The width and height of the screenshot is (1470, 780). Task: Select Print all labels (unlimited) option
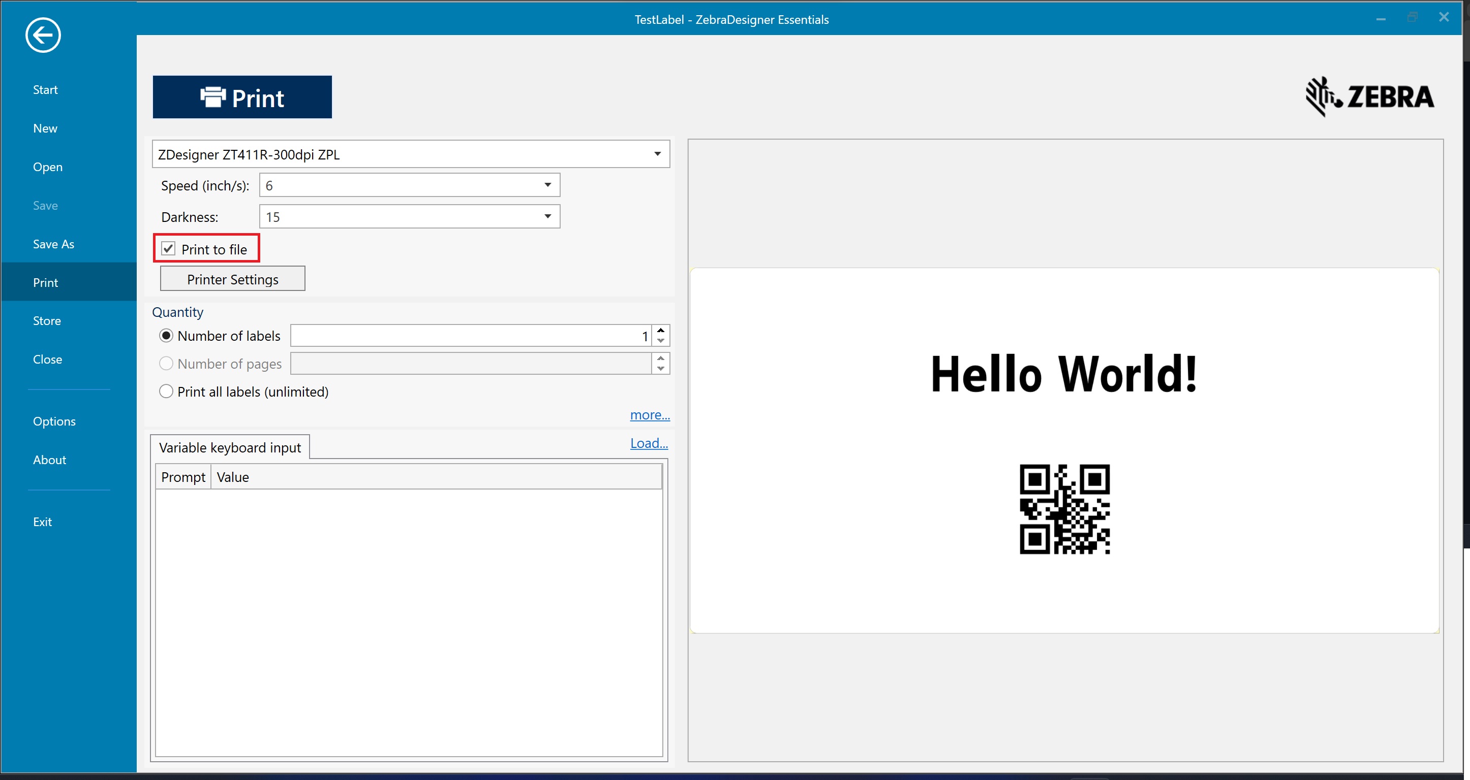166,392
